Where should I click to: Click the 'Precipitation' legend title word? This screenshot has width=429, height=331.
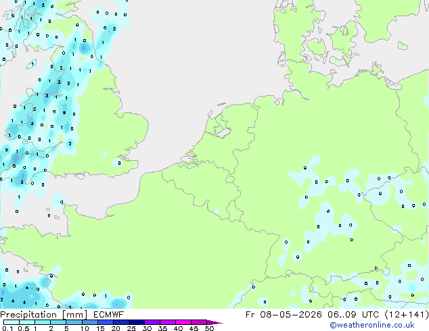click(x=28, y=315)
